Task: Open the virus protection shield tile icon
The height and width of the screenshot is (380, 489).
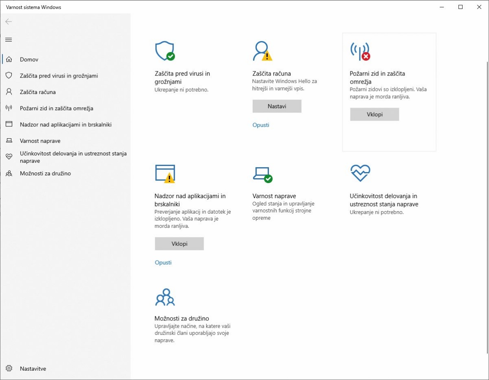Action: [x=165, y=51]
